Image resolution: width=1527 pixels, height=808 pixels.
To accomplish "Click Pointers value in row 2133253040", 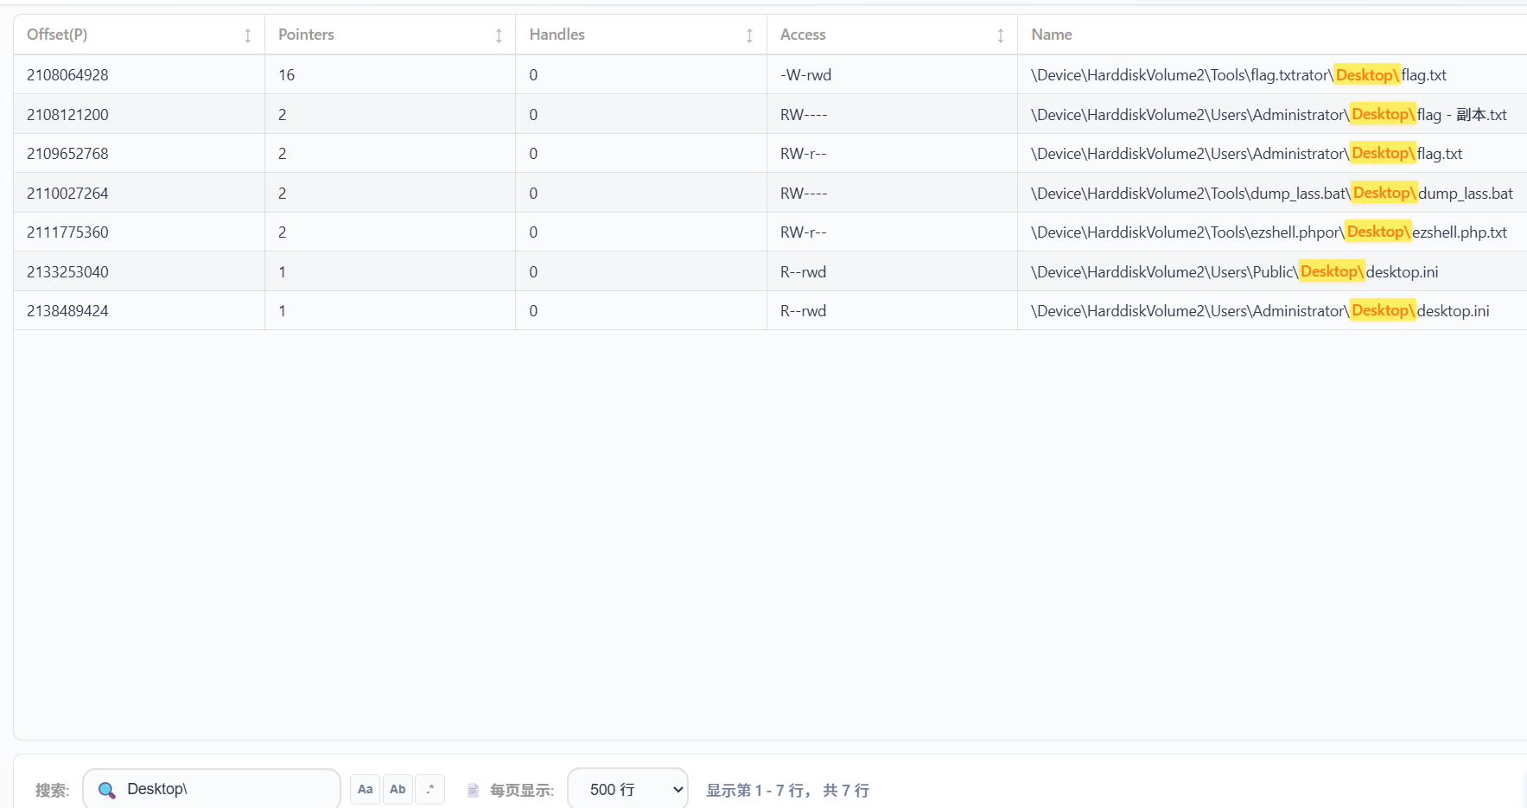I will point(282,272).
